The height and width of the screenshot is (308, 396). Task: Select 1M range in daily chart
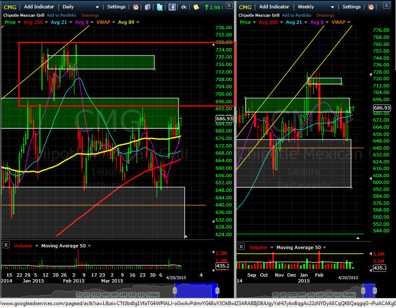click(x=123, y=294)
